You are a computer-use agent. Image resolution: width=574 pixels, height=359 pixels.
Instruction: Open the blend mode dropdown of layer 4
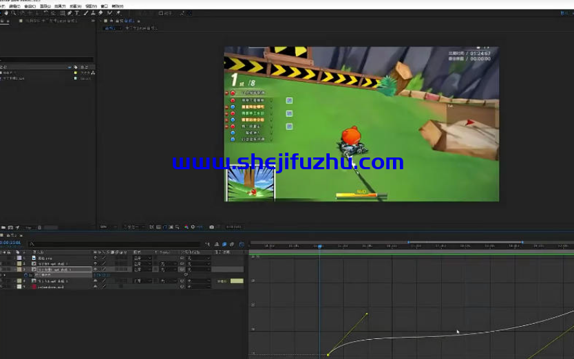click(142, 281)
